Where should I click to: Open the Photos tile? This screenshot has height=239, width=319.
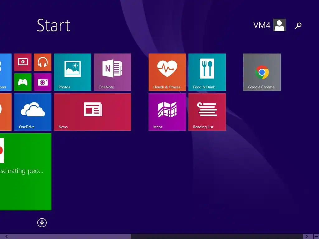coord(72,72)
